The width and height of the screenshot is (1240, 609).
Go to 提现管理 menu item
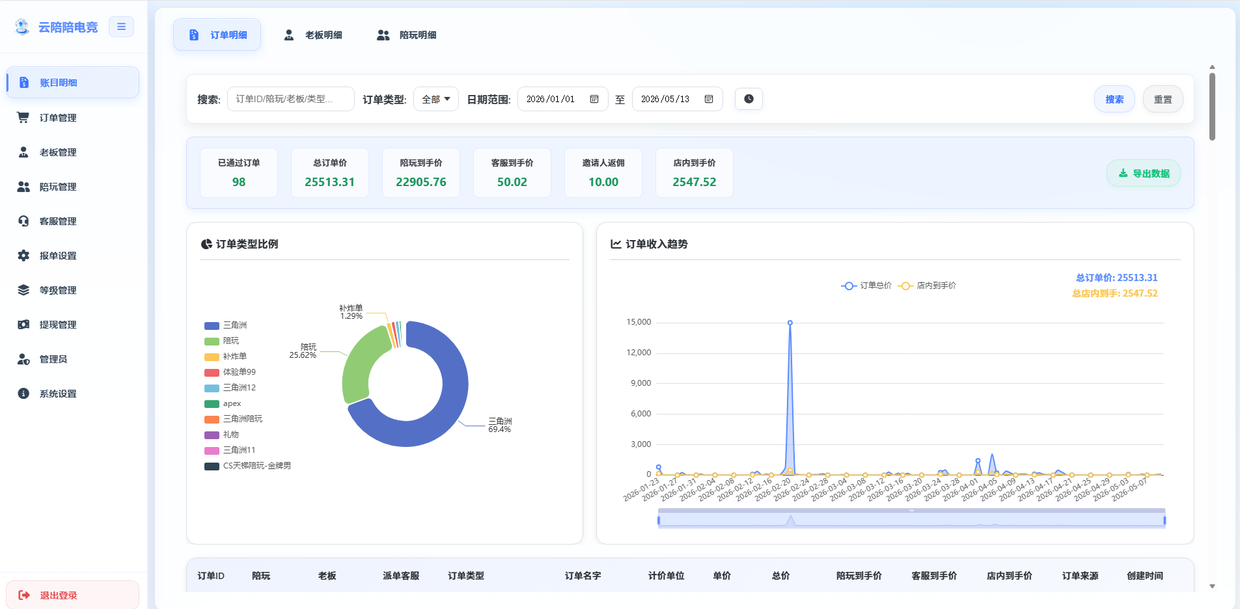tap(73, 324)
